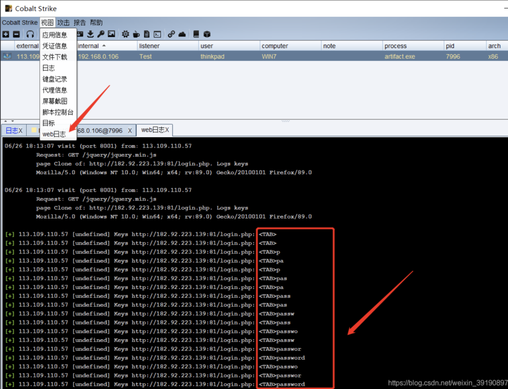
Task: Select 键盘记录 menu entry
Action: coord(55,79)
